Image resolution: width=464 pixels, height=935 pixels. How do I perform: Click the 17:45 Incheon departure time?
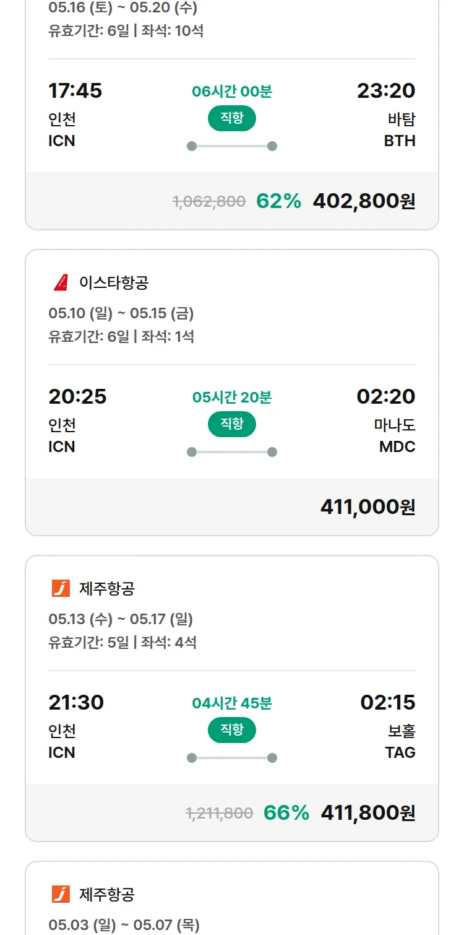75,91
